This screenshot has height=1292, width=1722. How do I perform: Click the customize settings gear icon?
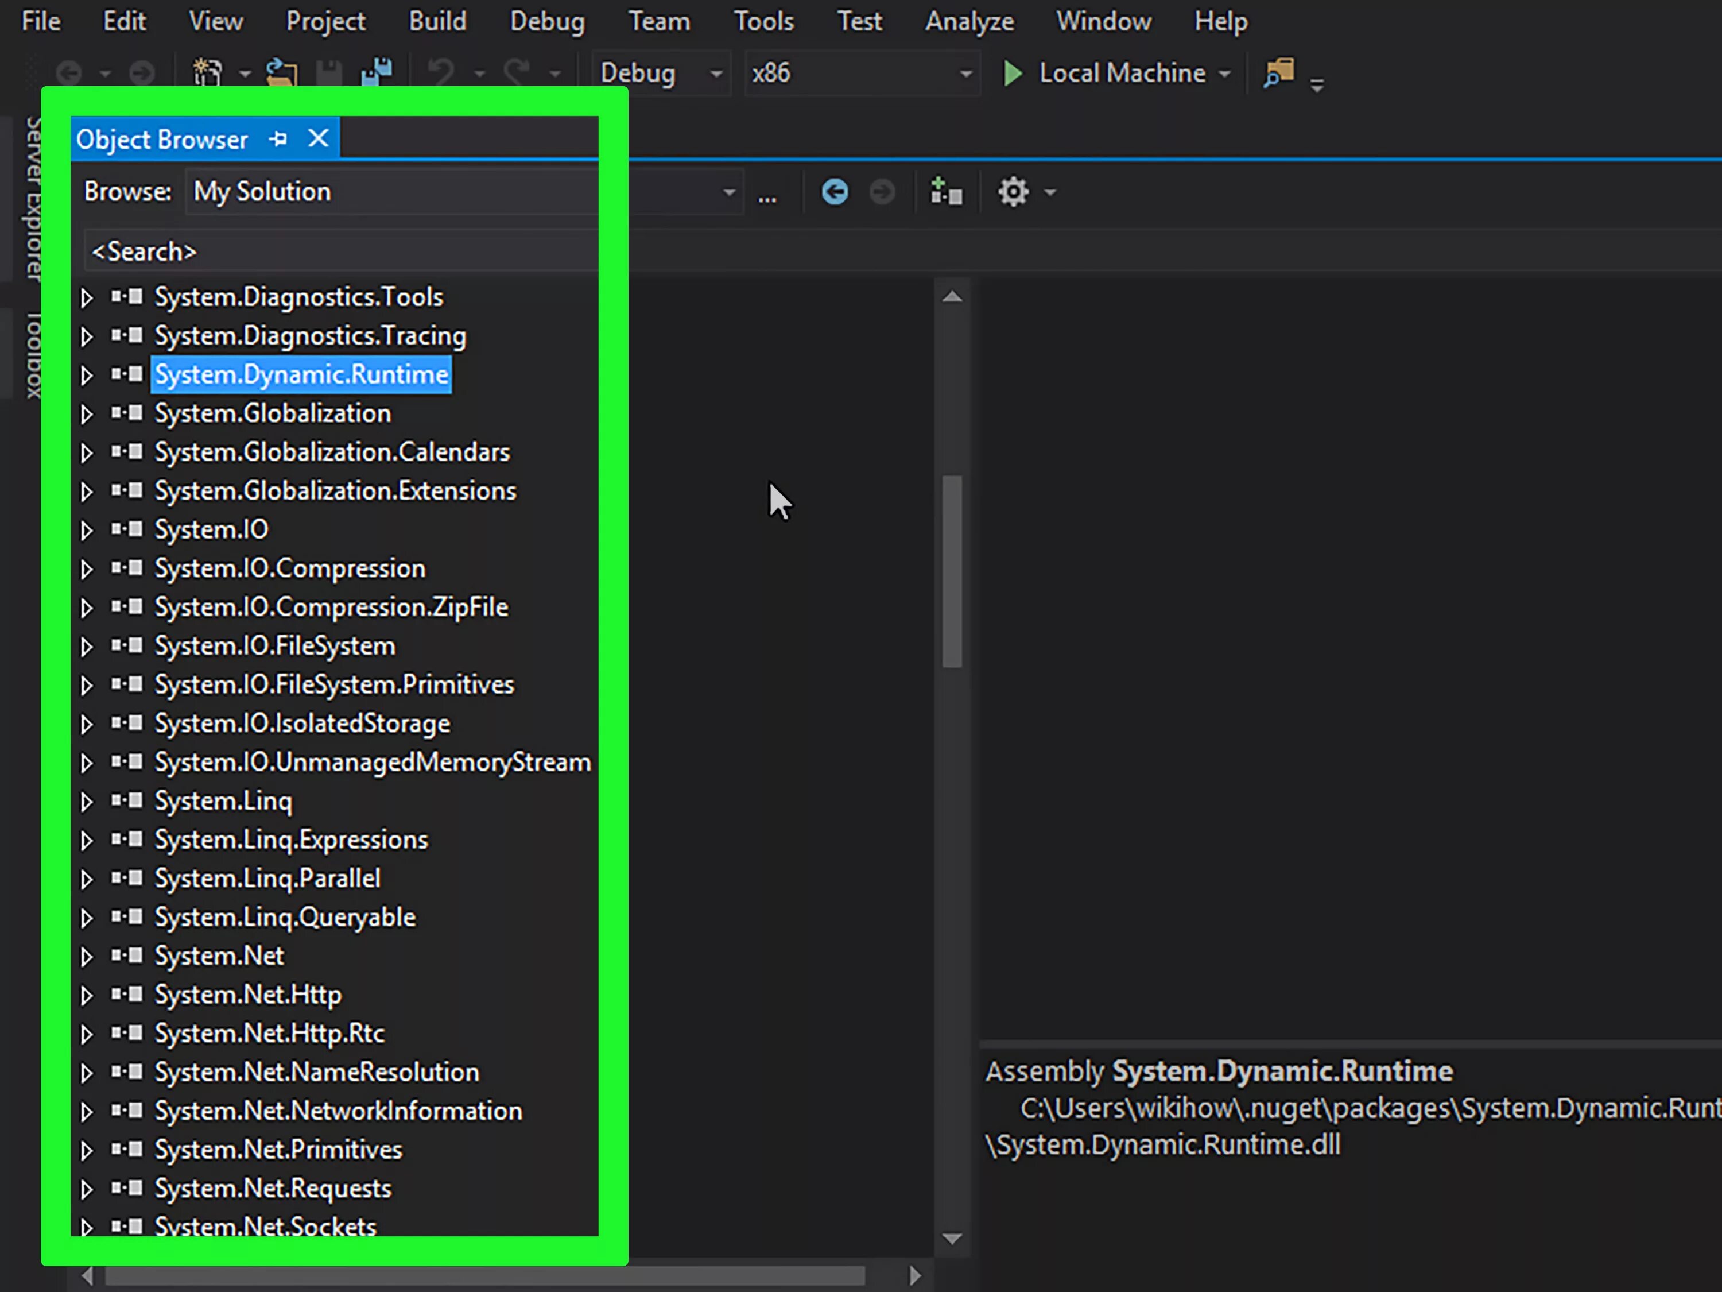tap(1013, 191)
